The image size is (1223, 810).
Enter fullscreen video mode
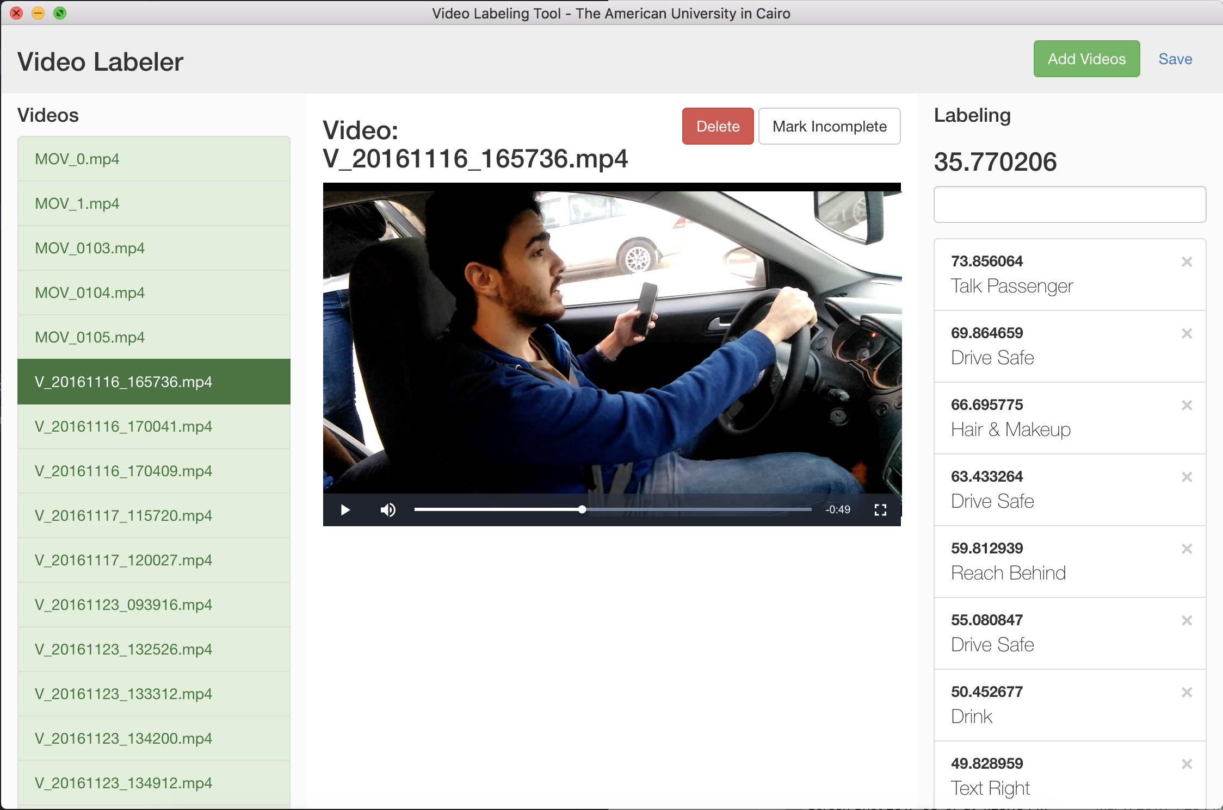[880, 510]
